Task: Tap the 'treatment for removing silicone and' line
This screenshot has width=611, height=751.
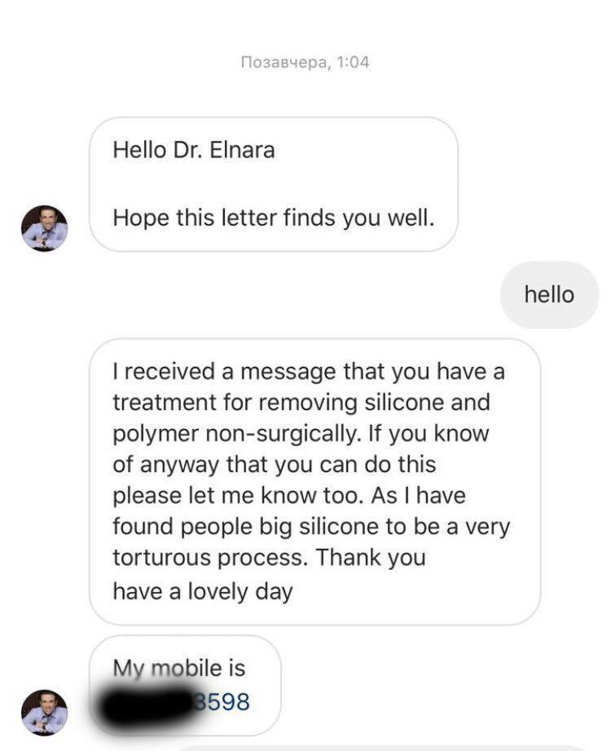Action: click(301, 402)
